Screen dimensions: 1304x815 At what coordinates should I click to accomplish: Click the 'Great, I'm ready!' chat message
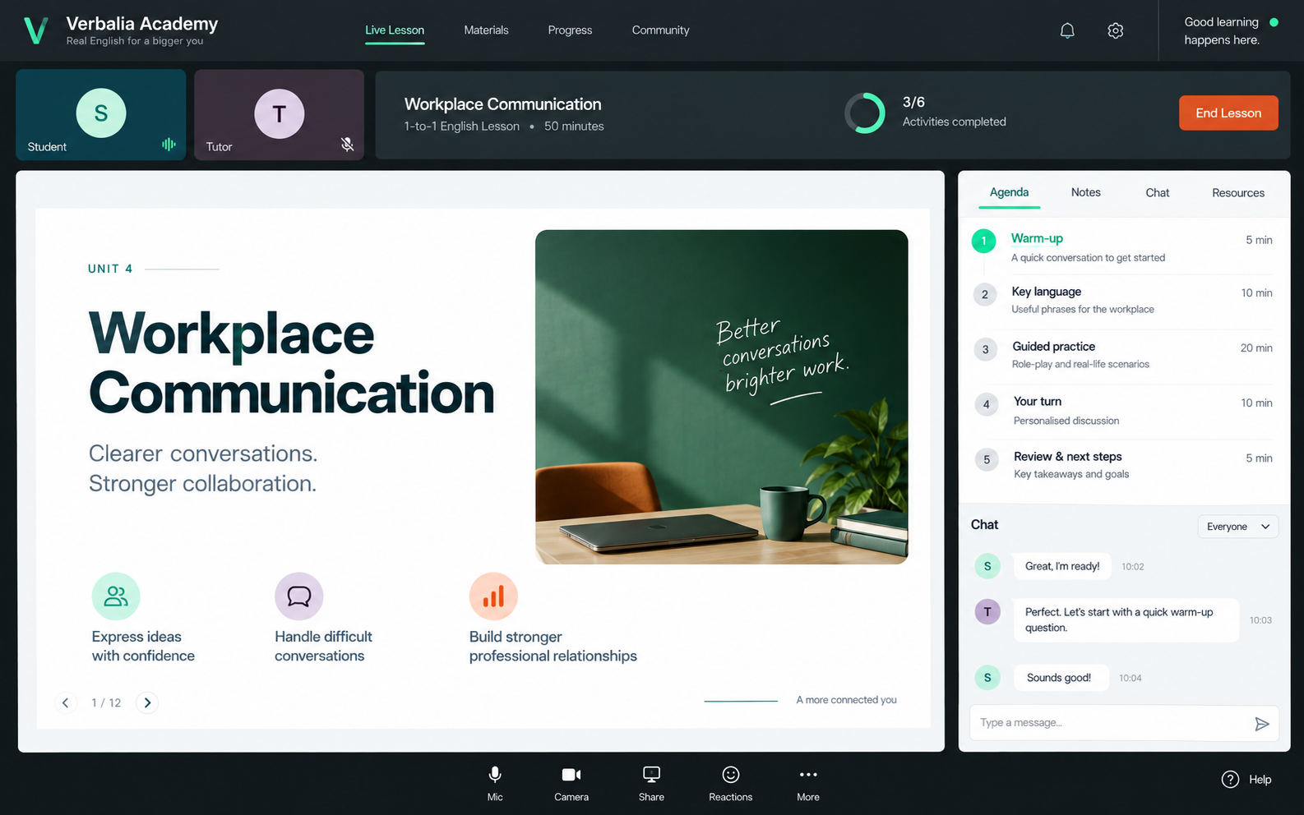point(1062,566)
